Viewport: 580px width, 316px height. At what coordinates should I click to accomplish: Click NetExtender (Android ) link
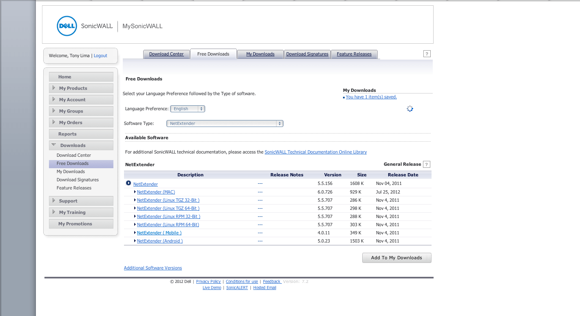coord(160,241)
